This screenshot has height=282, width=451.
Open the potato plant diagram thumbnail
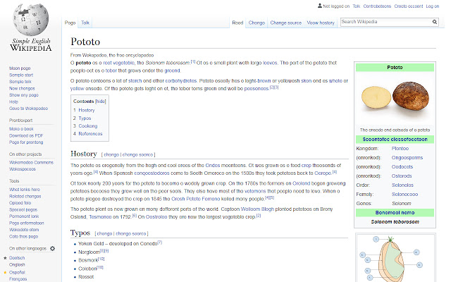click(395, 258)
